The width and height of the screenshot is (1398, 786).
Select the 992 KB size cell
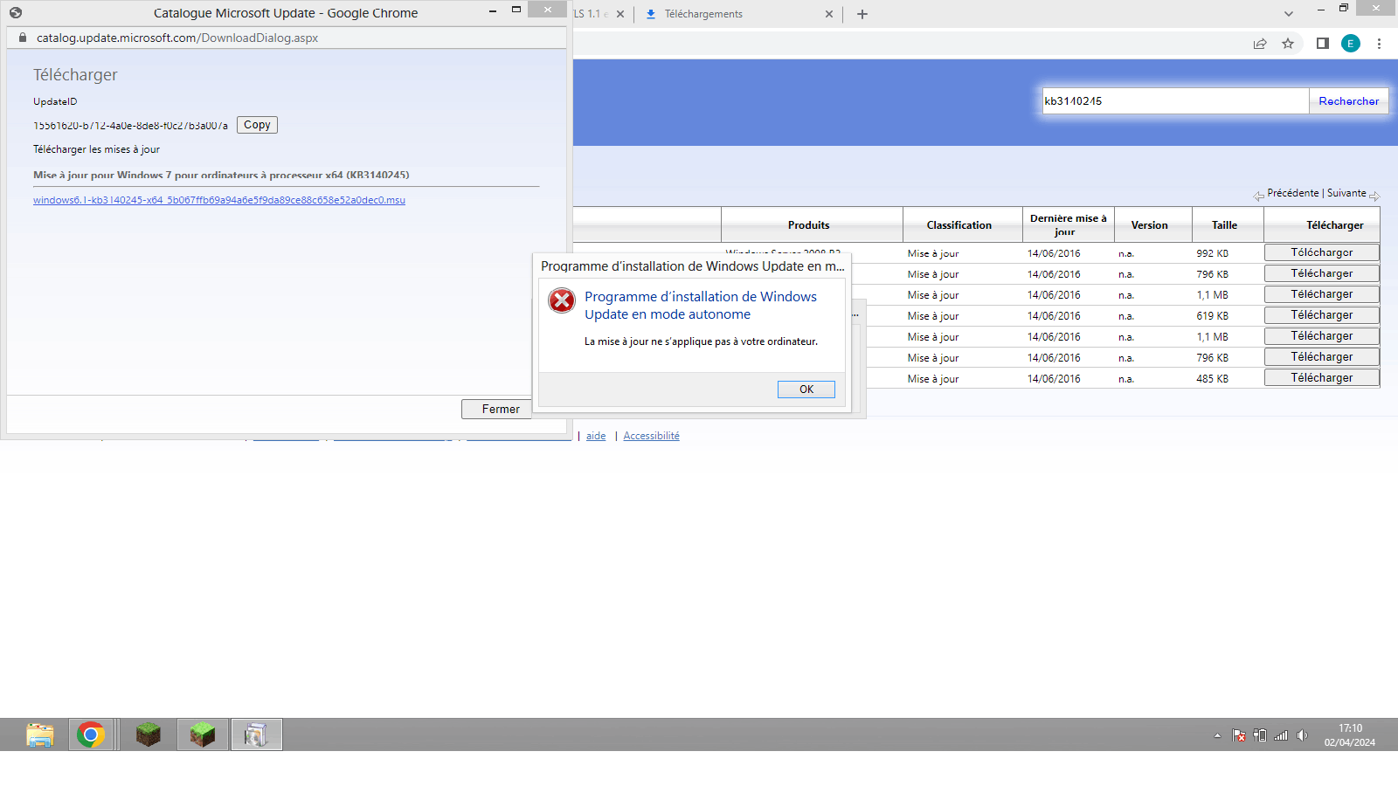pyautogui.click(x=1213, y=253)
